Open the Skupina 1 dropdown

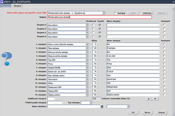pos(87,25)
